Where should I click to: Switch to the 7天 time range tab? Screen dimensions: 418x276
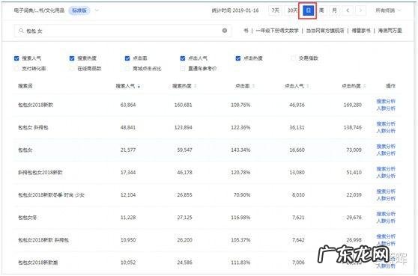pos(276,10)
